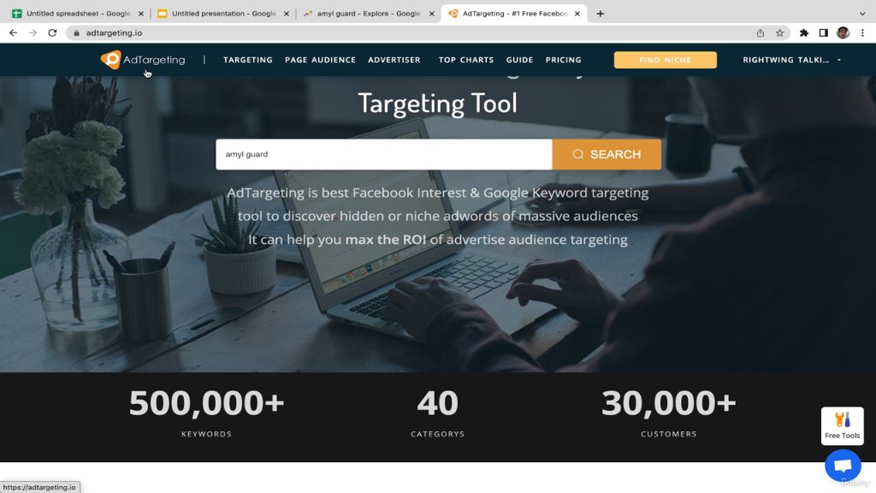The image size is (876, 493).
Task: Click the 30,000+ customers figure
Action: (x=669, y=404)
